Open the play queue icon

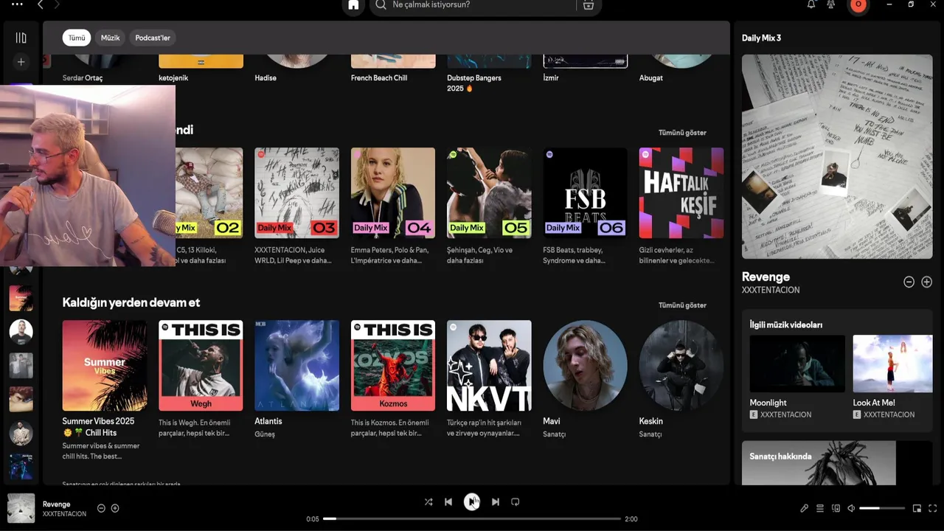point(820,508)
